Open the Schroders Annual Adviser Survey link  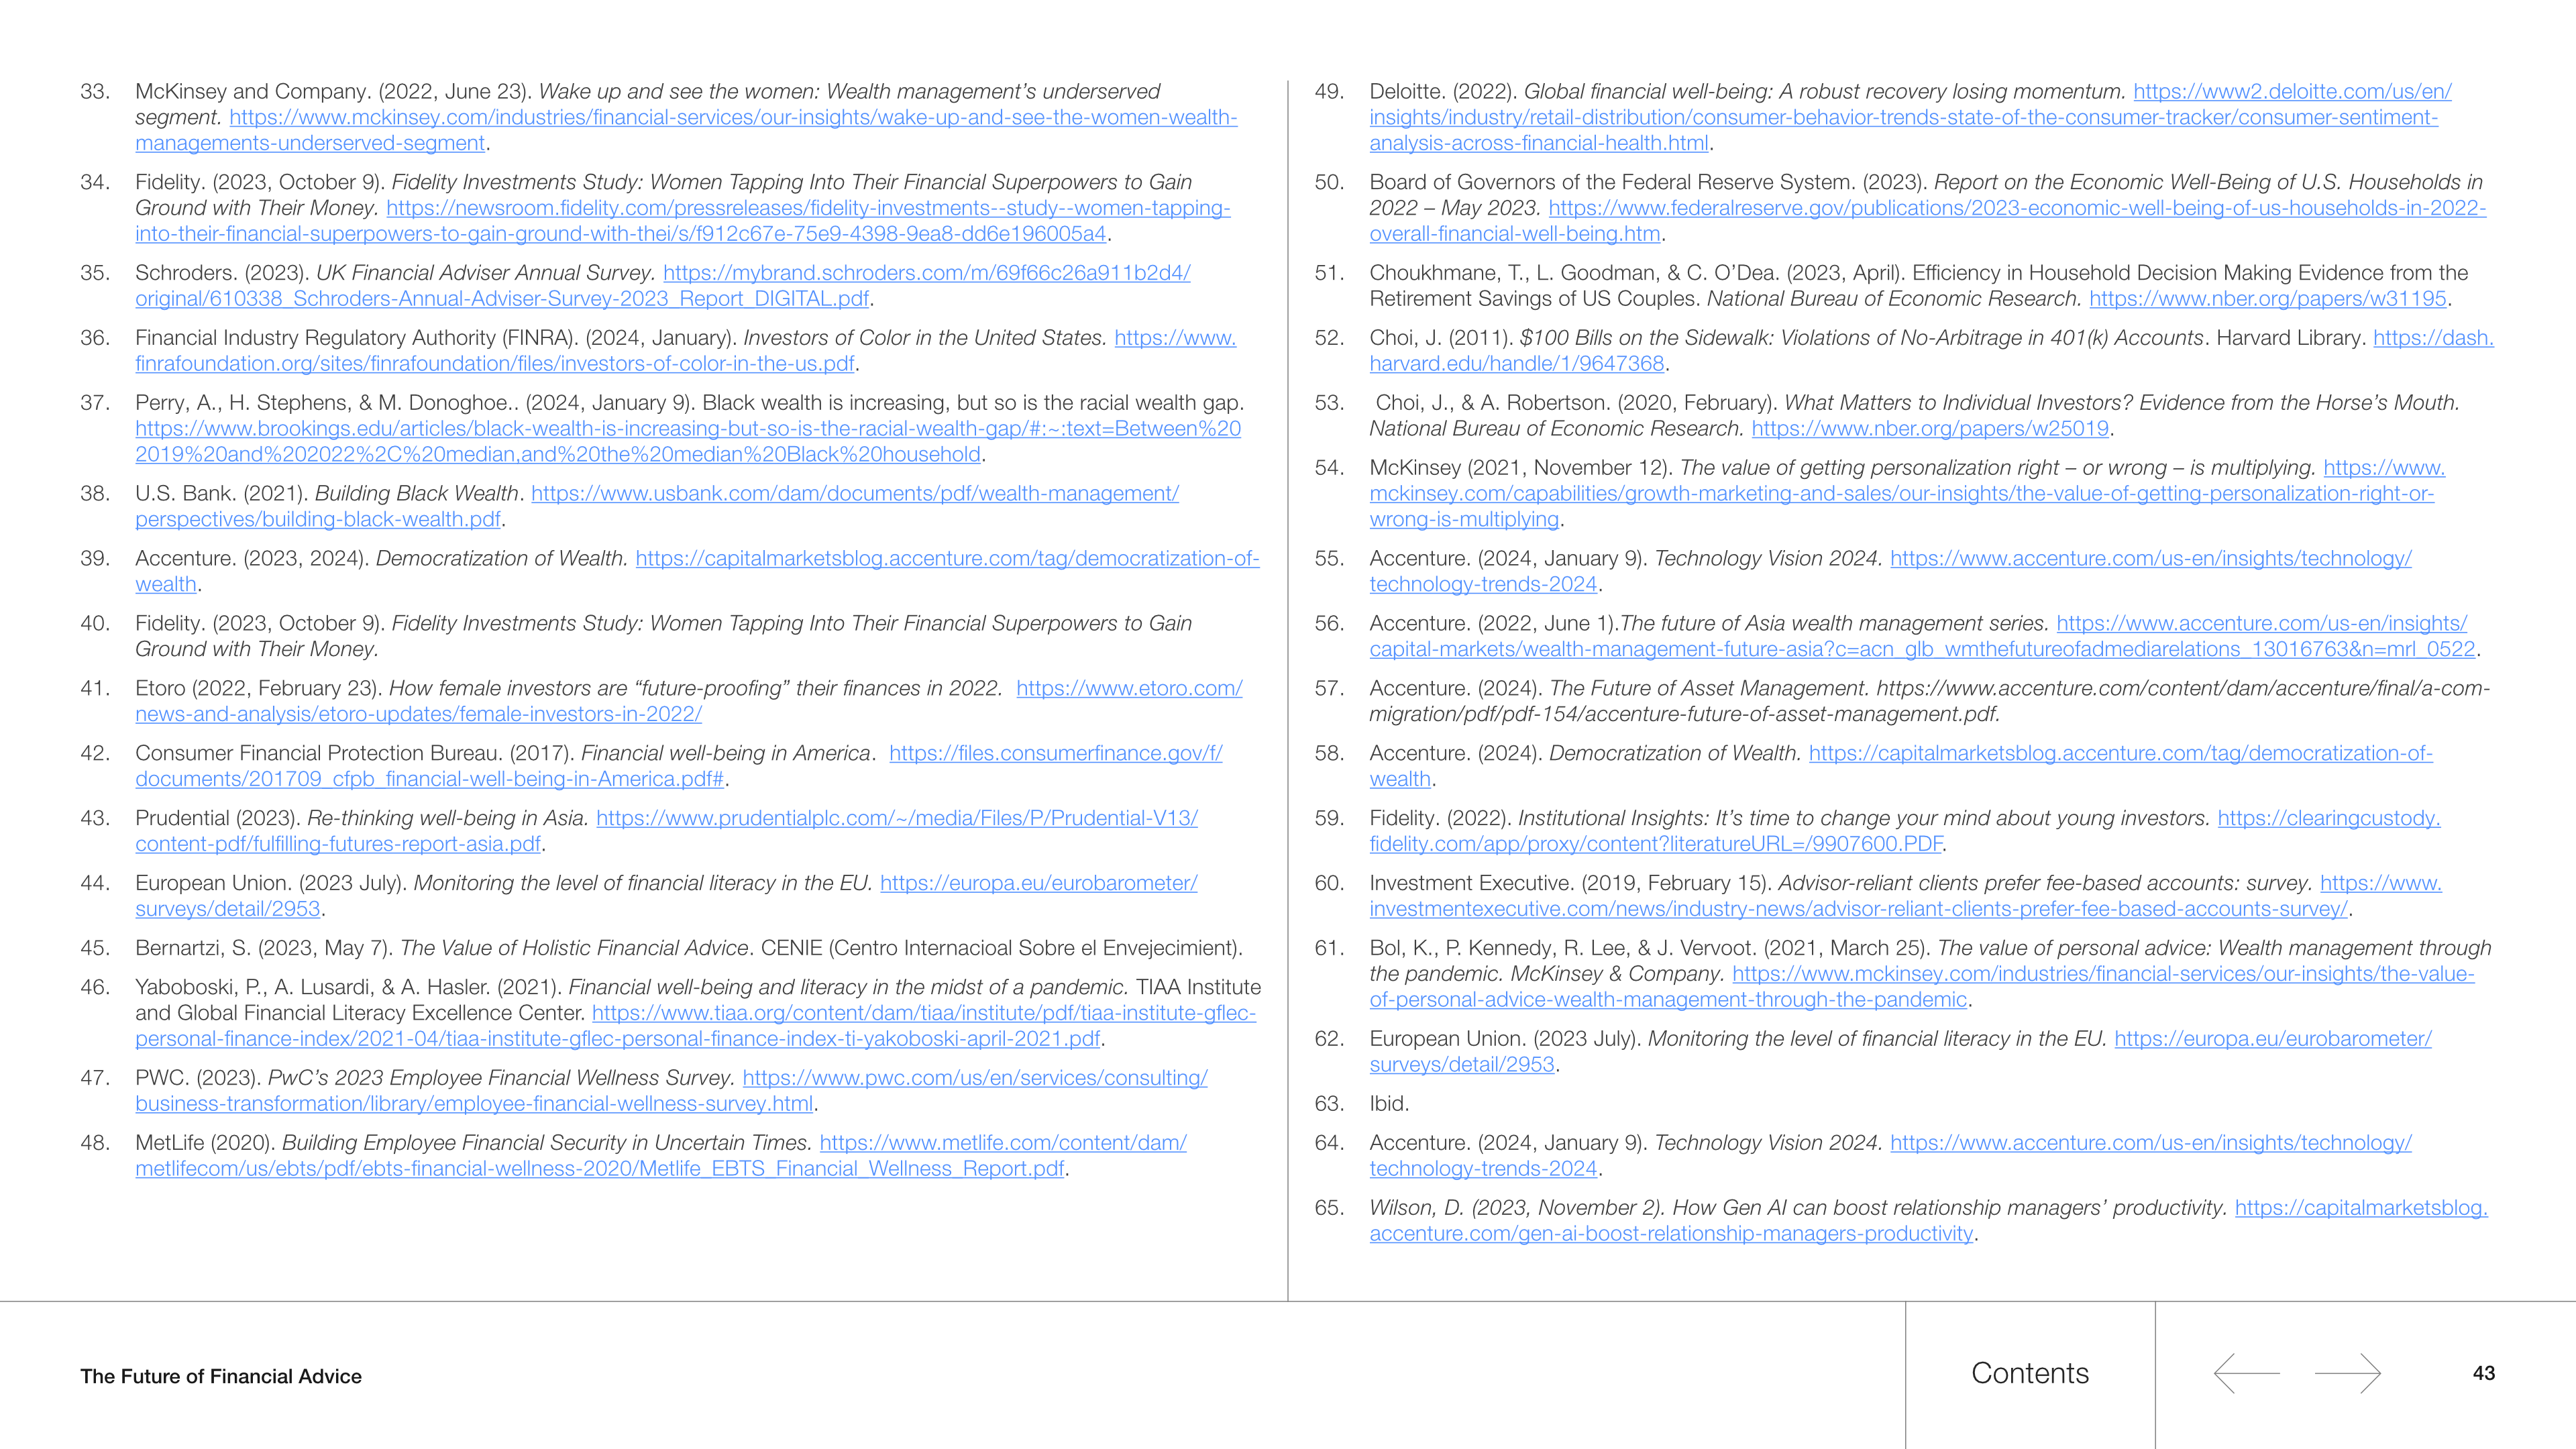[925, 273]
